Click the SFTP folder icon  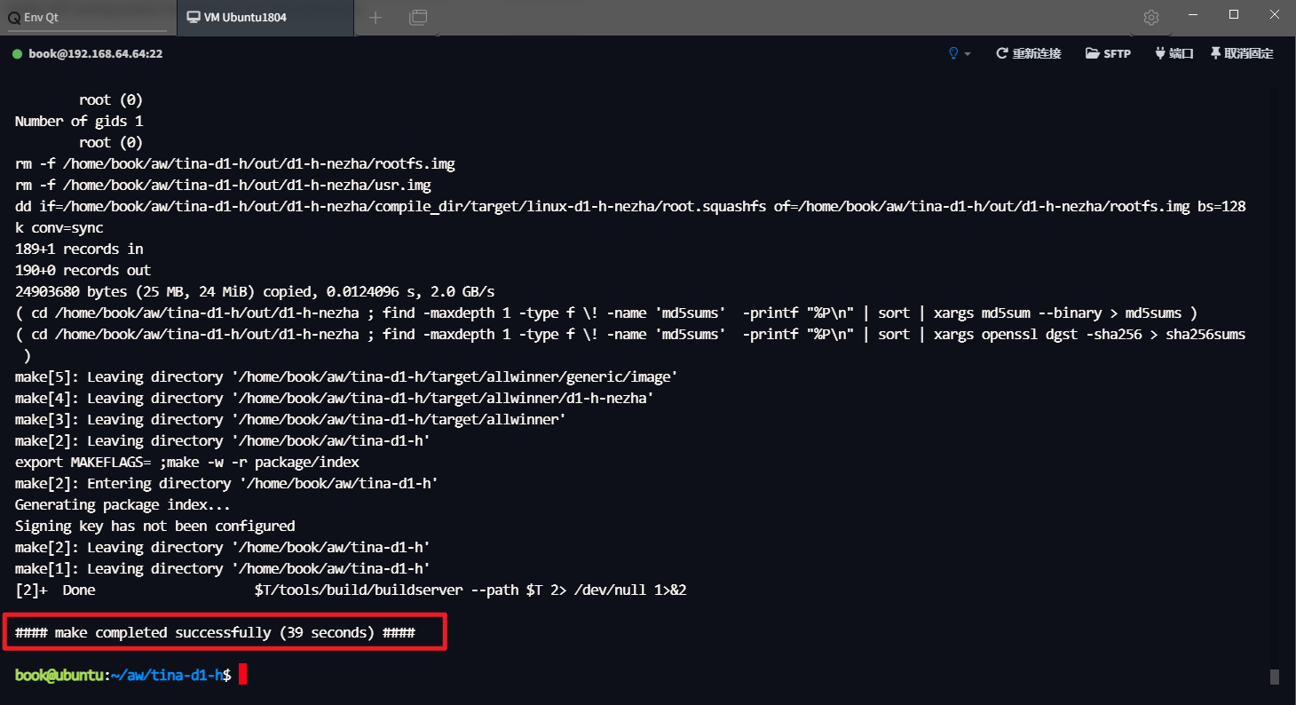coord(1092,53)
